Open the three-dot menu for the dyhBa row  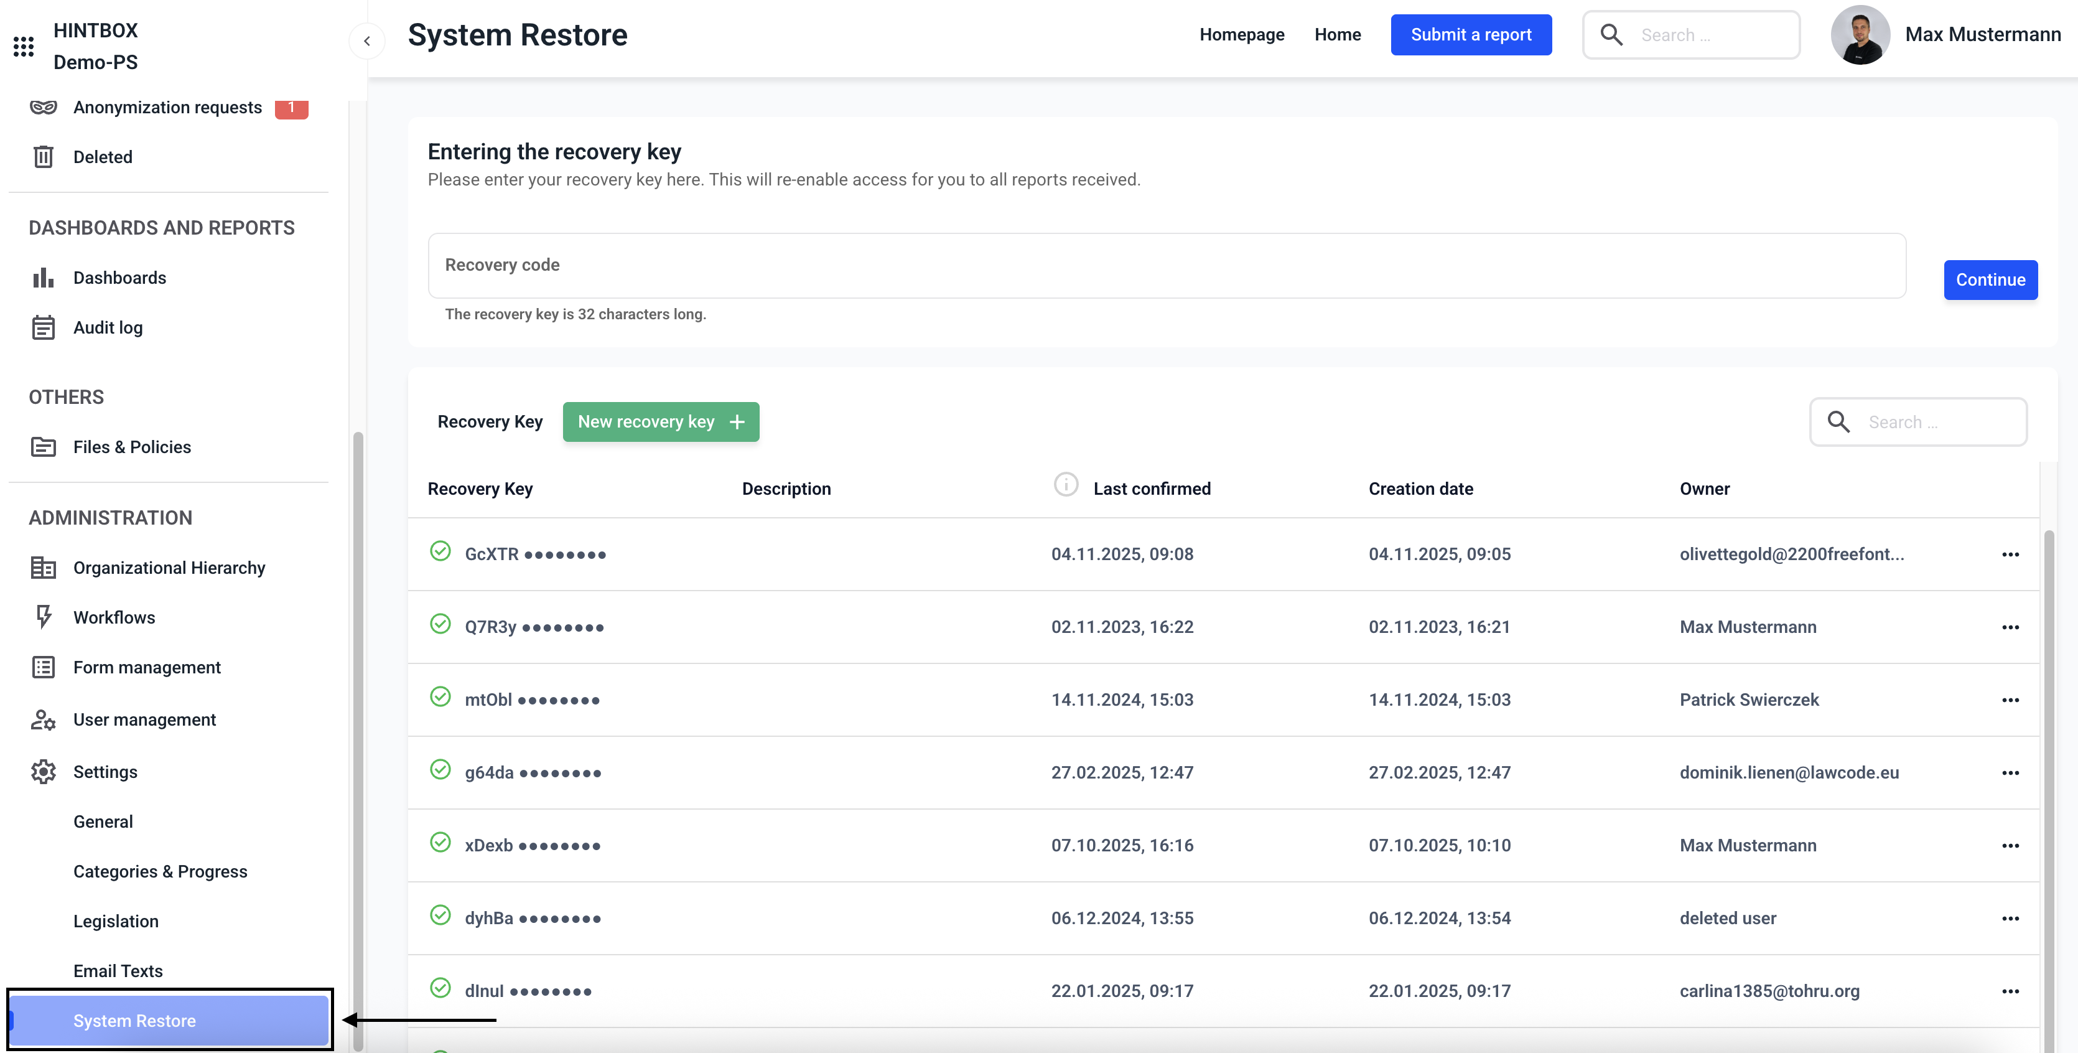[2010, 918]
